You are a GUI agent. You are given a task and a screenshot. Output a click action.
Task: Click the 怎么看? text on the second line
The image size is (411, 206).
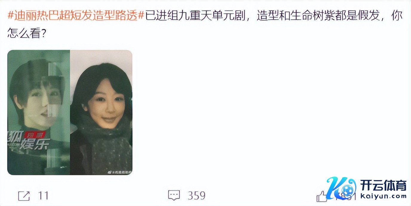click(26, 33)
